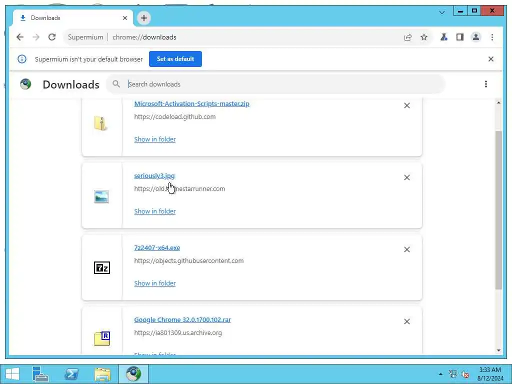The height and width of the screenshot is (384, 512).
Task: Open Microsoft-Activation-Scripts-master.zip download
Action: click(191, 104)
